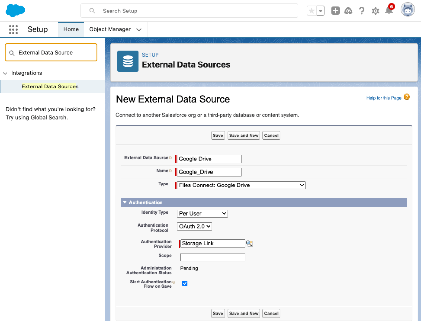Click the top Save and New button

click(x=244, y=136)
